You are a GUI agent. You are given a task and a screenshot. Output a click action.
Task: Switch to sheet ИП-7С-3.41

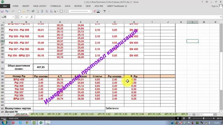click(x=87, y=114)
